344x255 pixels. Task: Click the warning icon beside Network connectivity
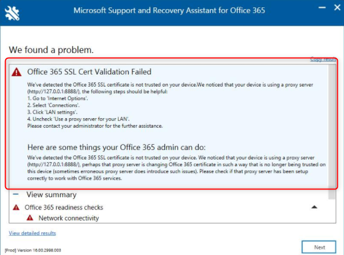(x=30, y=218)
